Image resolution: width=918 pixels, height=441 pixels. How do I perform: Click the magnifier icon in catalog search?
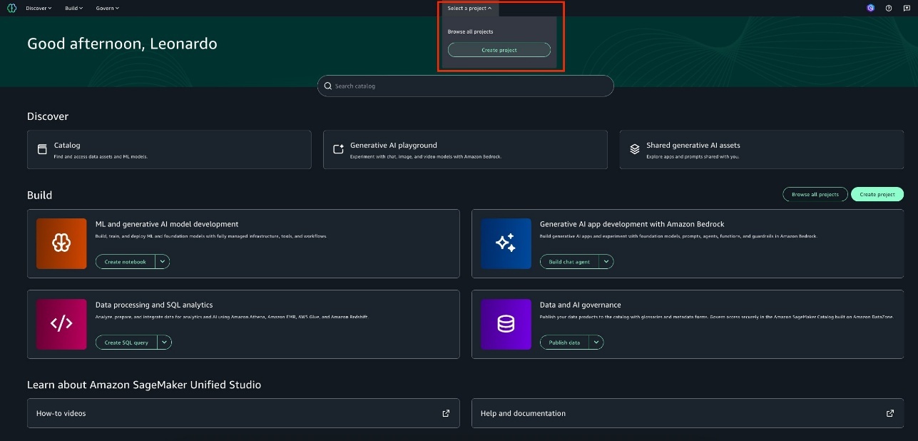pos(327,86)
